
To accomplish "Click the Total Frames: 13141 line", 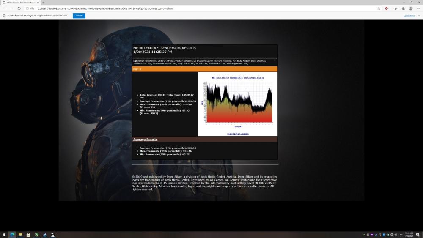I will (x=166, y=96).
